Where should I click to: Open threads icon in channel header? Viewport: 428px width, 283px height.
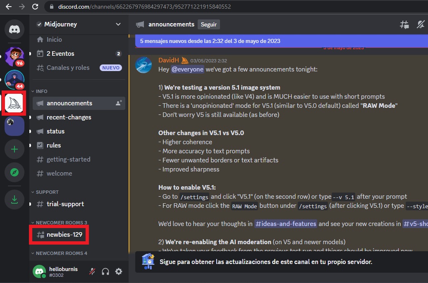404,24
